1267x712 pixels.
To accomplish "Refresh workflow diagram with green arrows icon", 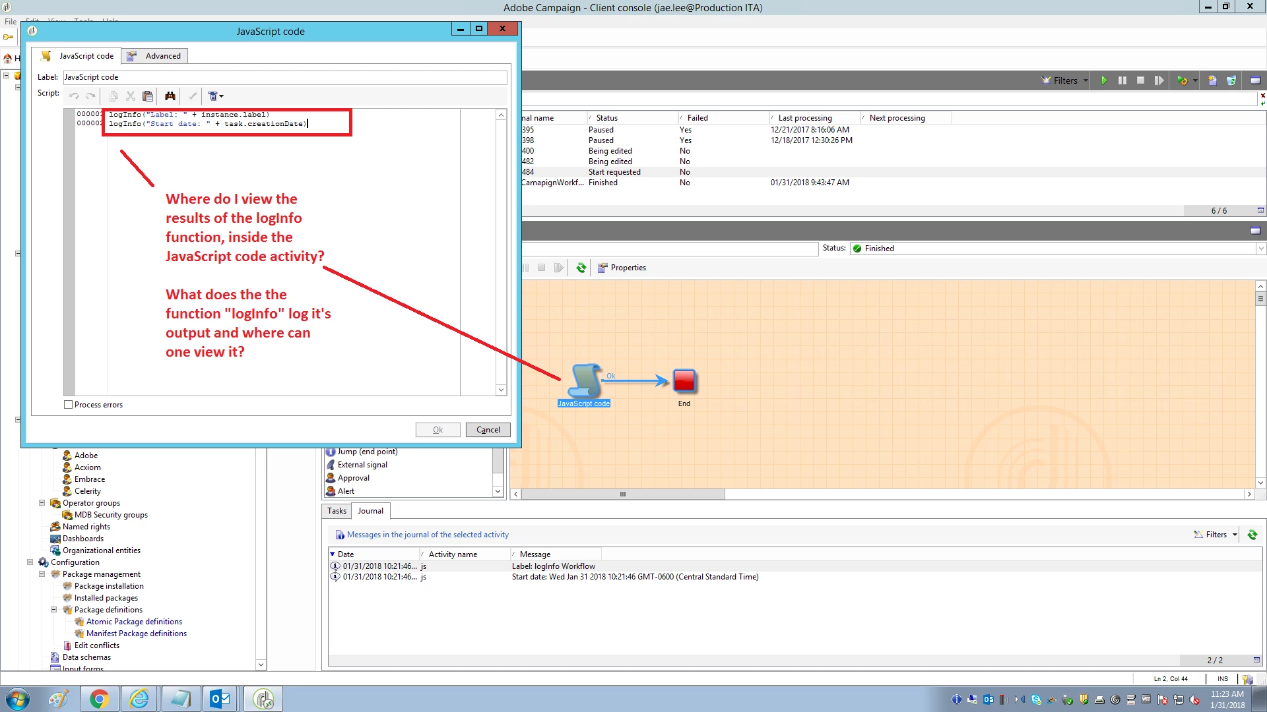I will coord(581,268).
